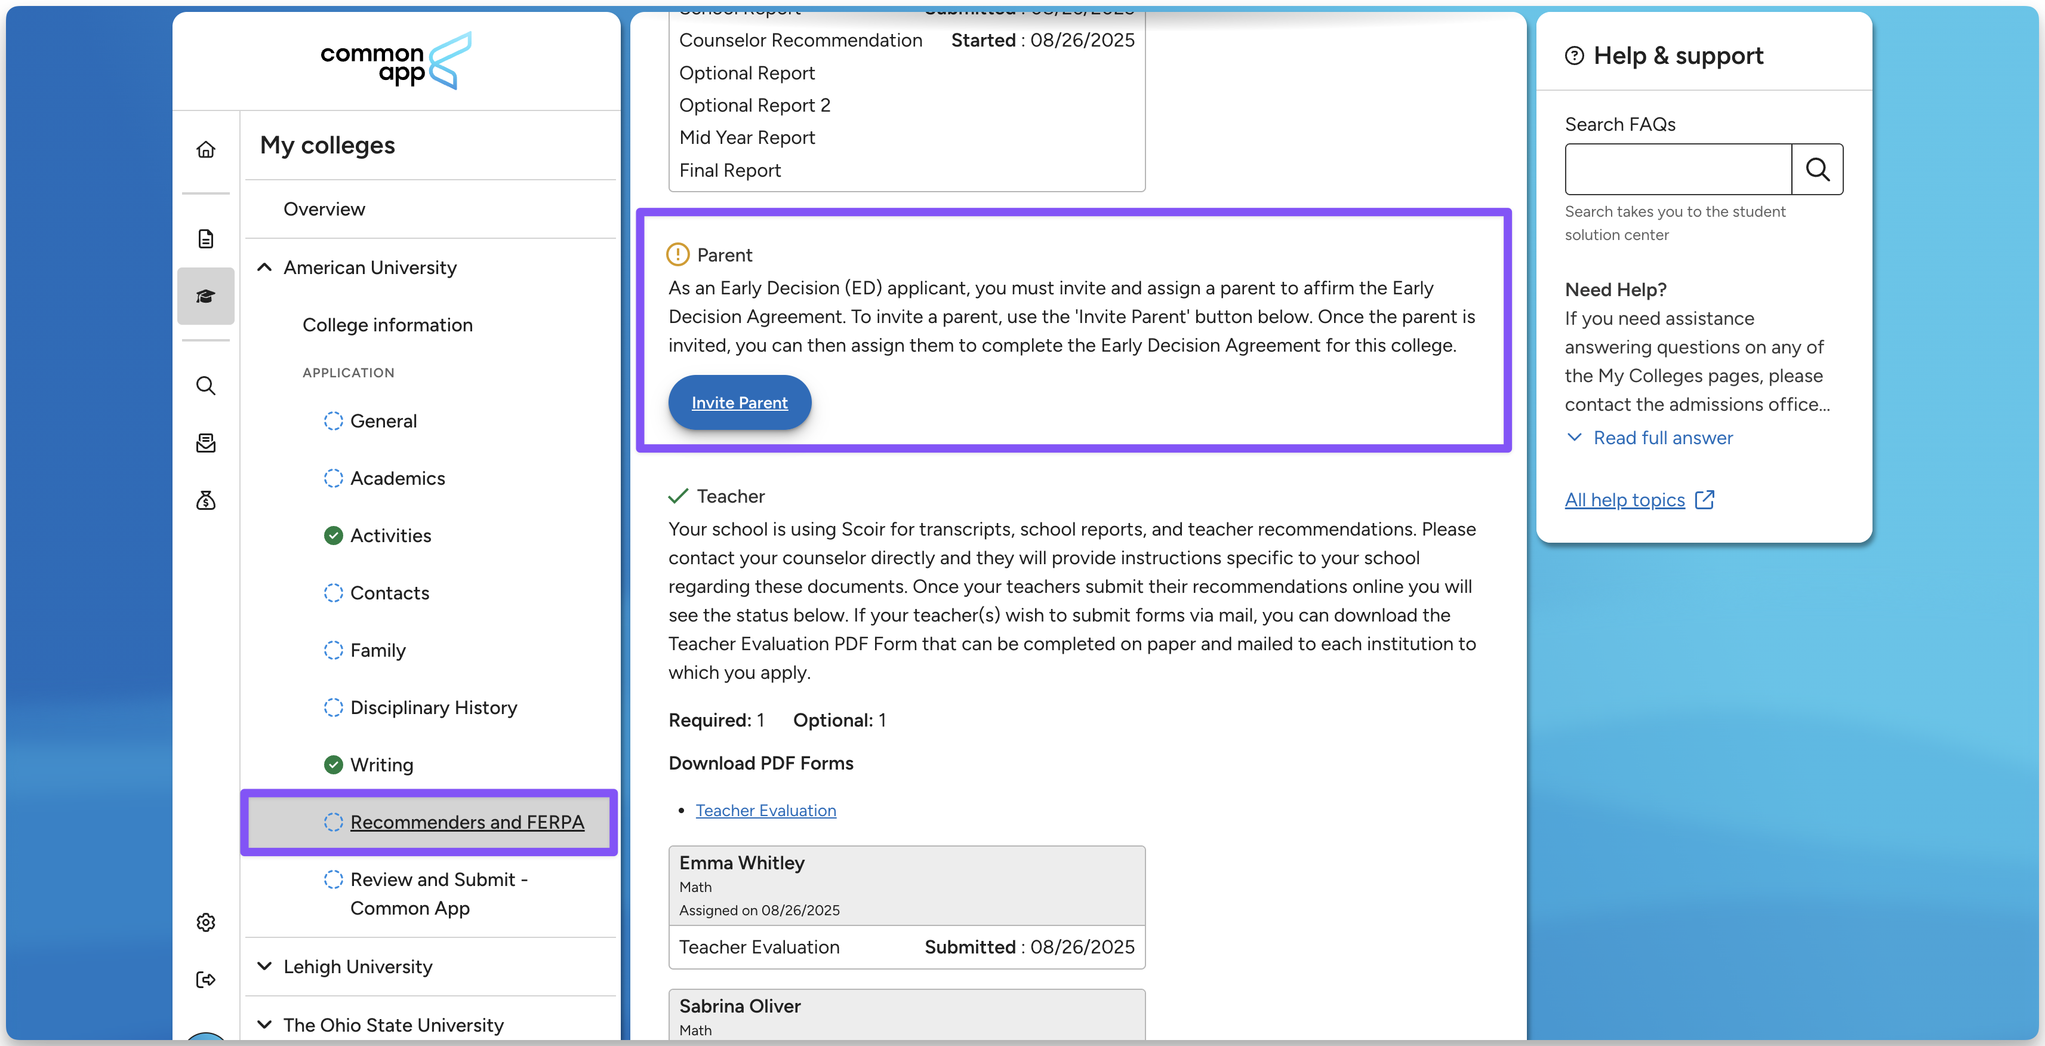The image size is (2045, 1046).
Task: Click the Academics section status circle
Action: 334,478
